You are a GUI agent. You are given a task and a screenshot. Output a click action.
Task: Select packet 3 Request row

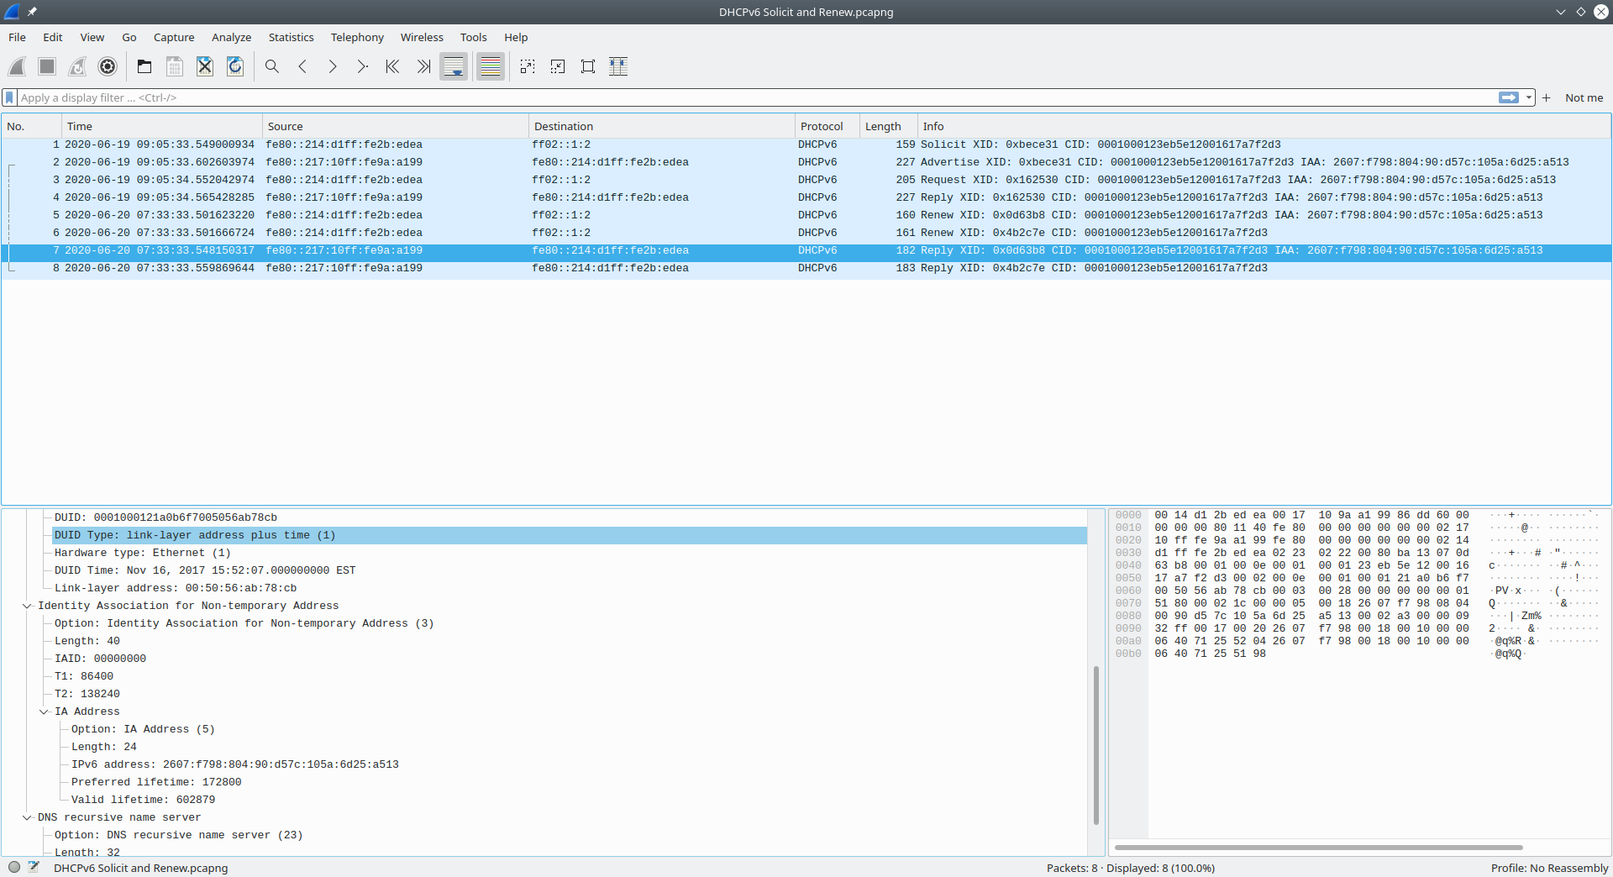pyautogui.click(x=806, y=180)
